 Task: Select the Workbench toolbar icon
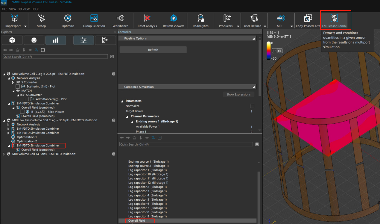click(x=120, y=19)
